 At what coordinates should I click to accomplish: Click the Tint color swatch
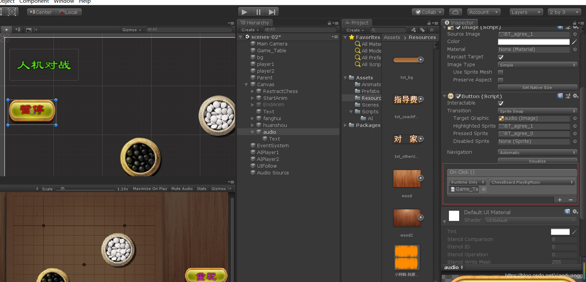(x=560, y=232)
